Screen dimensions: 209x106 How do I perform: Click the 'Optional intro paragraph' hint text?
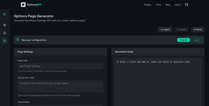pyautogui.click(x=49, y=95)
